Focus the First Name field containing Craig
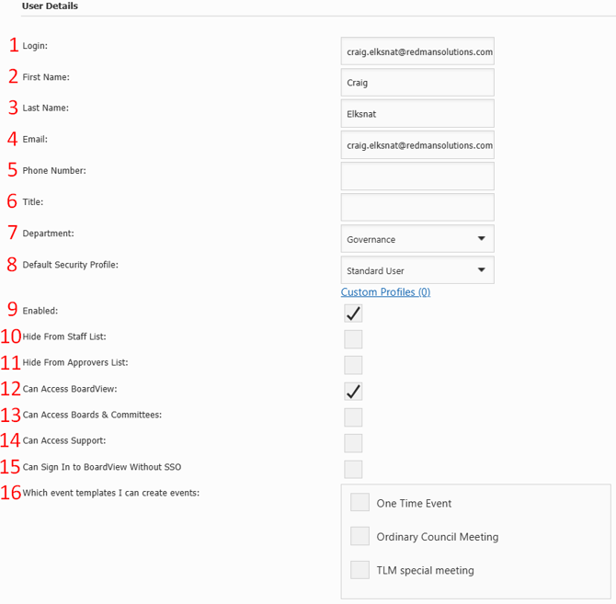The image size is (616, 604). [416, 83]
